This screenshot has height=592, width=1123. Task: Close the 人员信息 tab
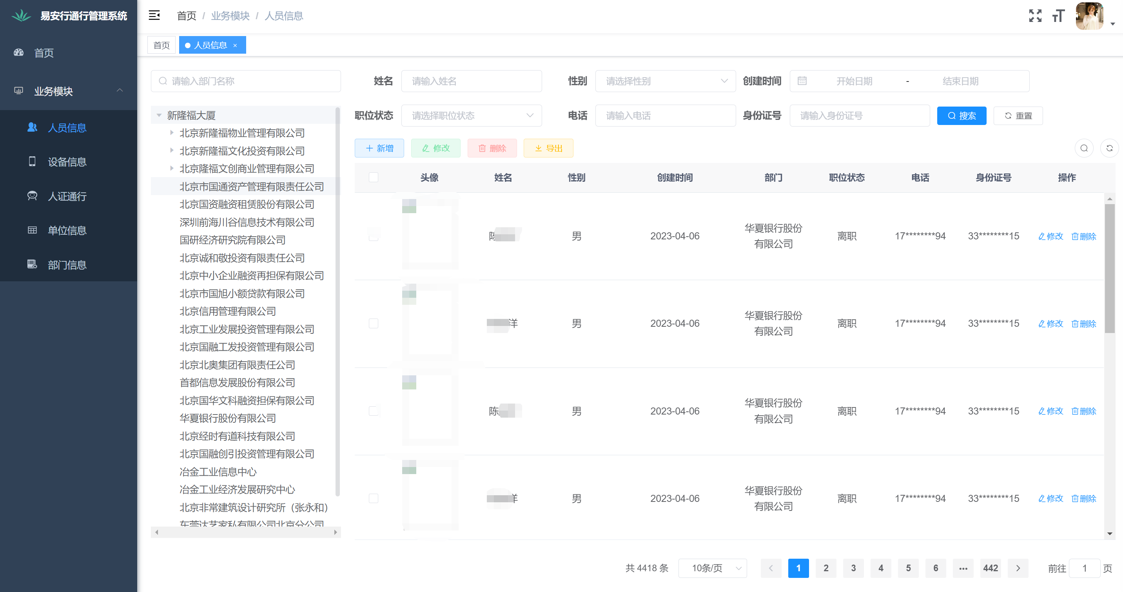(x=235, y=45)
